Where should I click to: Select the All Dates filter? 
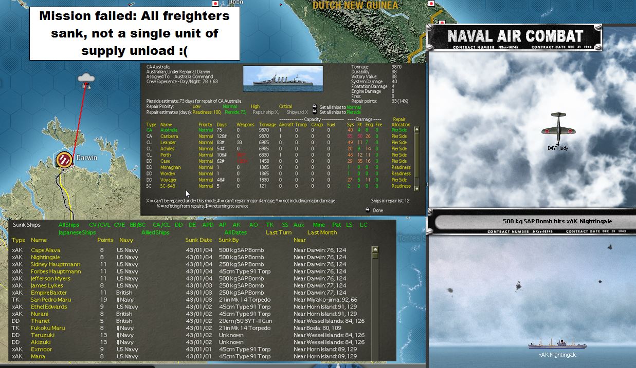(235, 233)
